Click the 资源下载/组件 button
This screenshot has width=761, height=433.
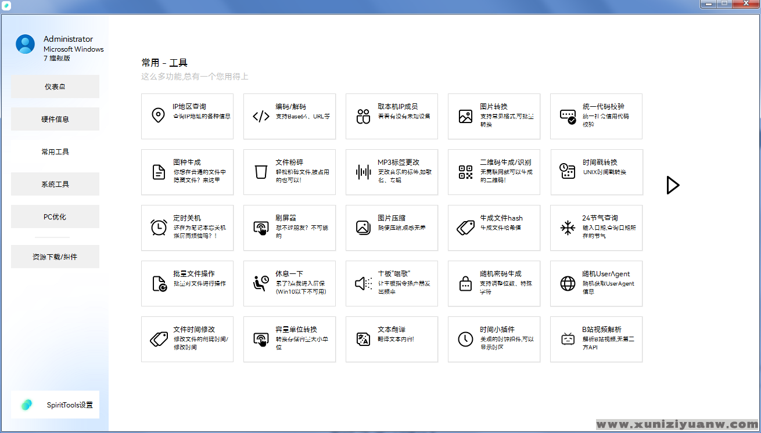tap(55, 257)
